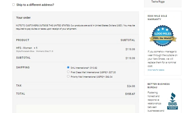Click the BBB Accredited Business logo
194x113 pixels.
pos(172,101)
